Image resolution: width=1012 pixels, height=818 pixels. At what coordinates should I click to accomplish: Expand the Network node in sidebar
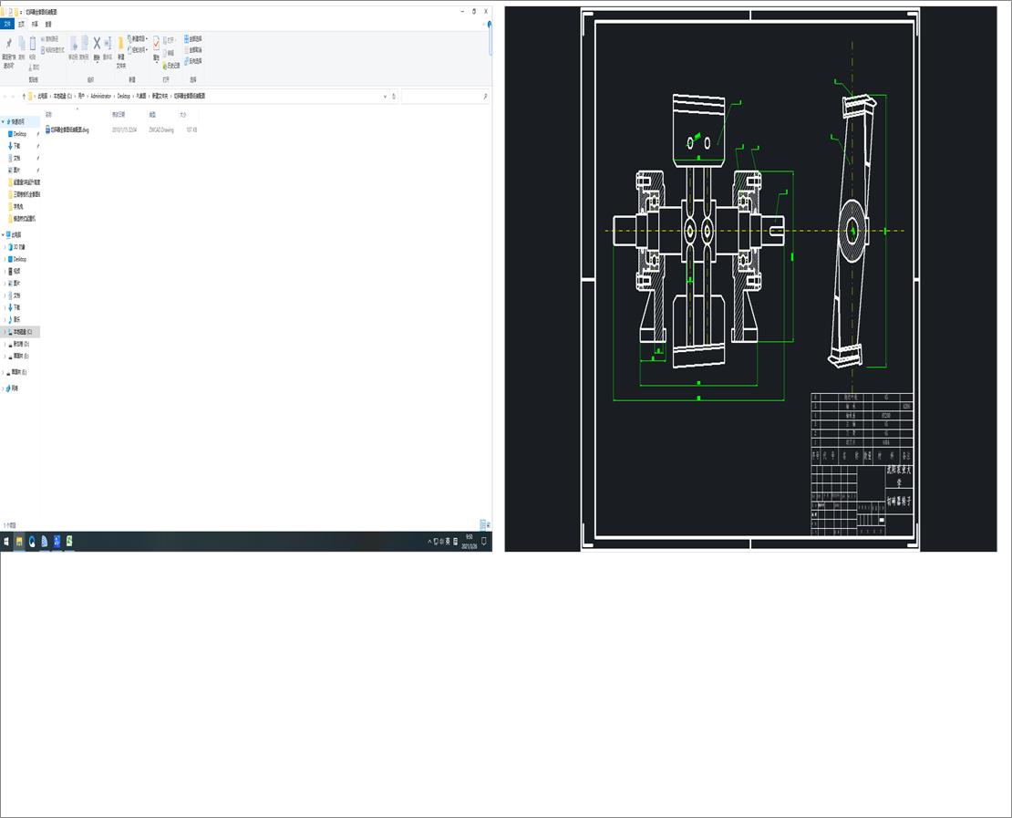(x=4, y=388)
